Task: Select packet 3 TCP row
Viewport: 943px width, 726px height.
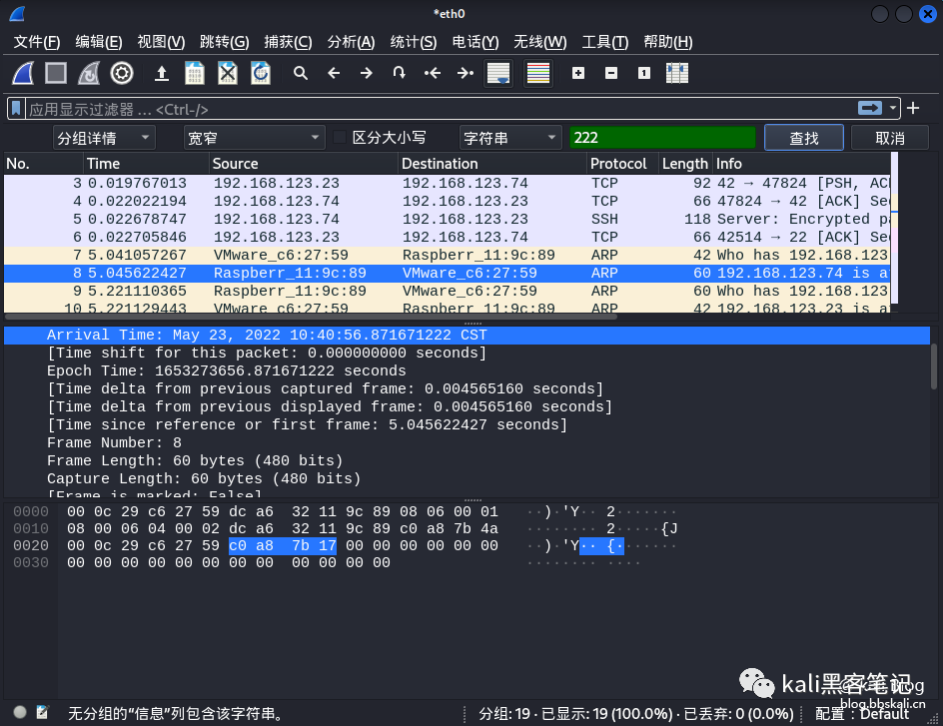Action: click(447, 183)
